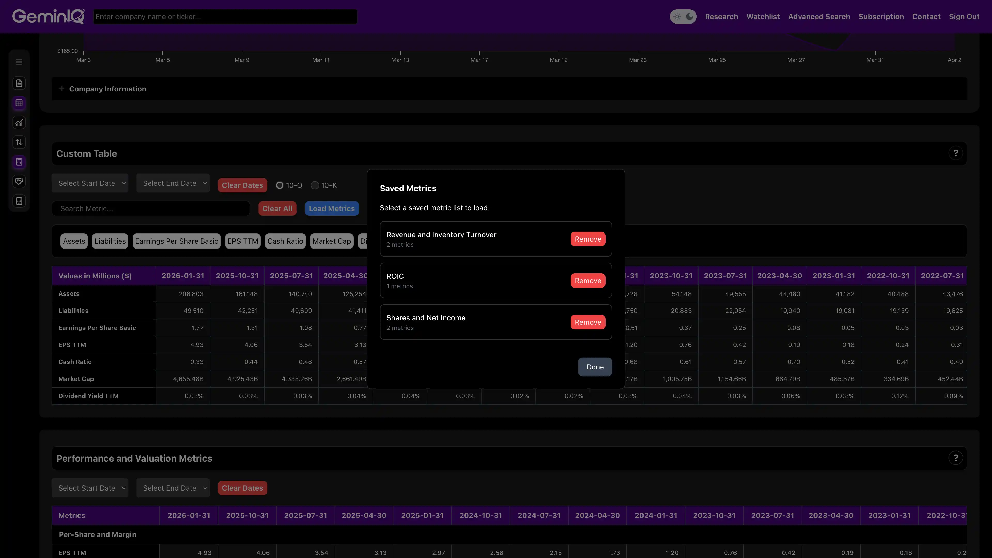Go to Advanced Search
The width and height of the screenshot is (992, 558).
point(819,17)
